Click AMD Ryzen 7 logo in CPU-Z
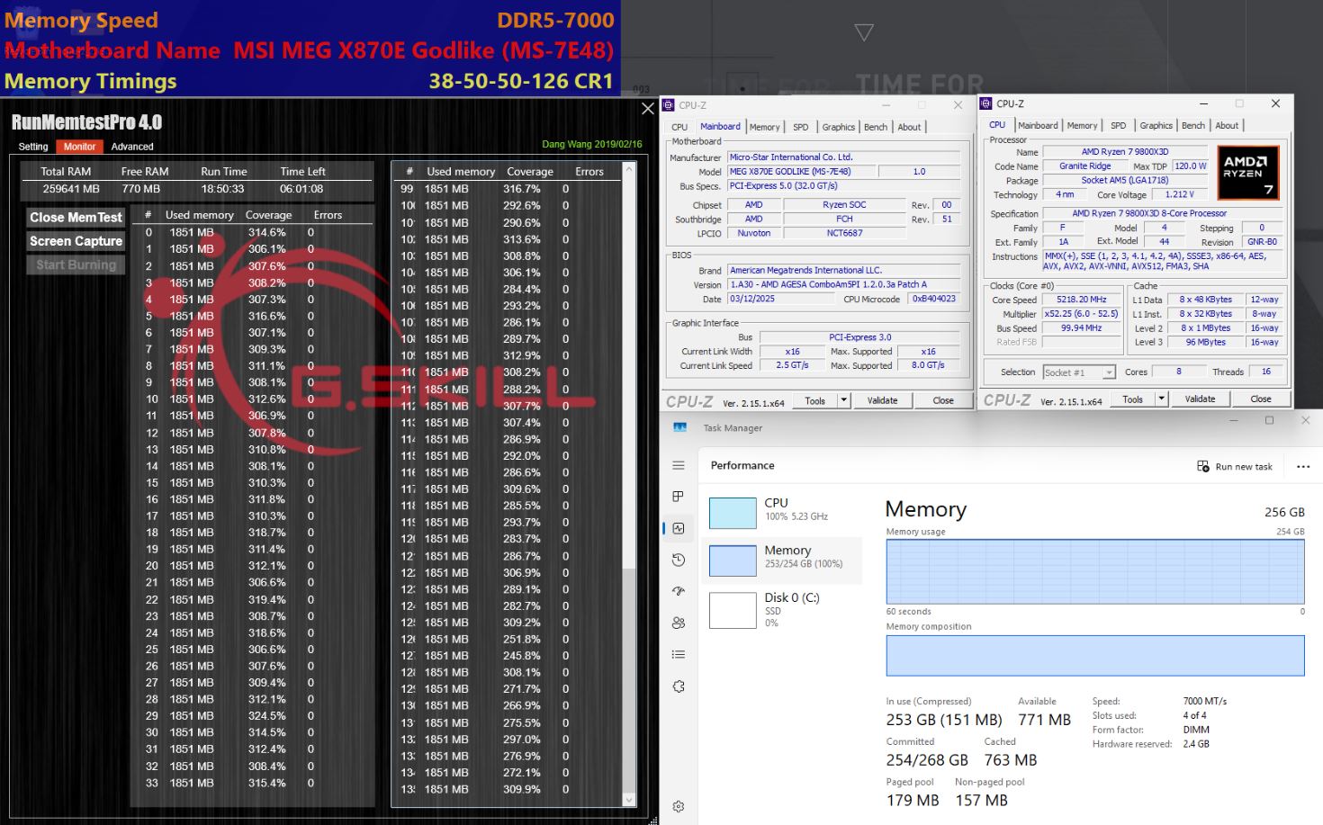1323x825 pixels. (1247, 172)
